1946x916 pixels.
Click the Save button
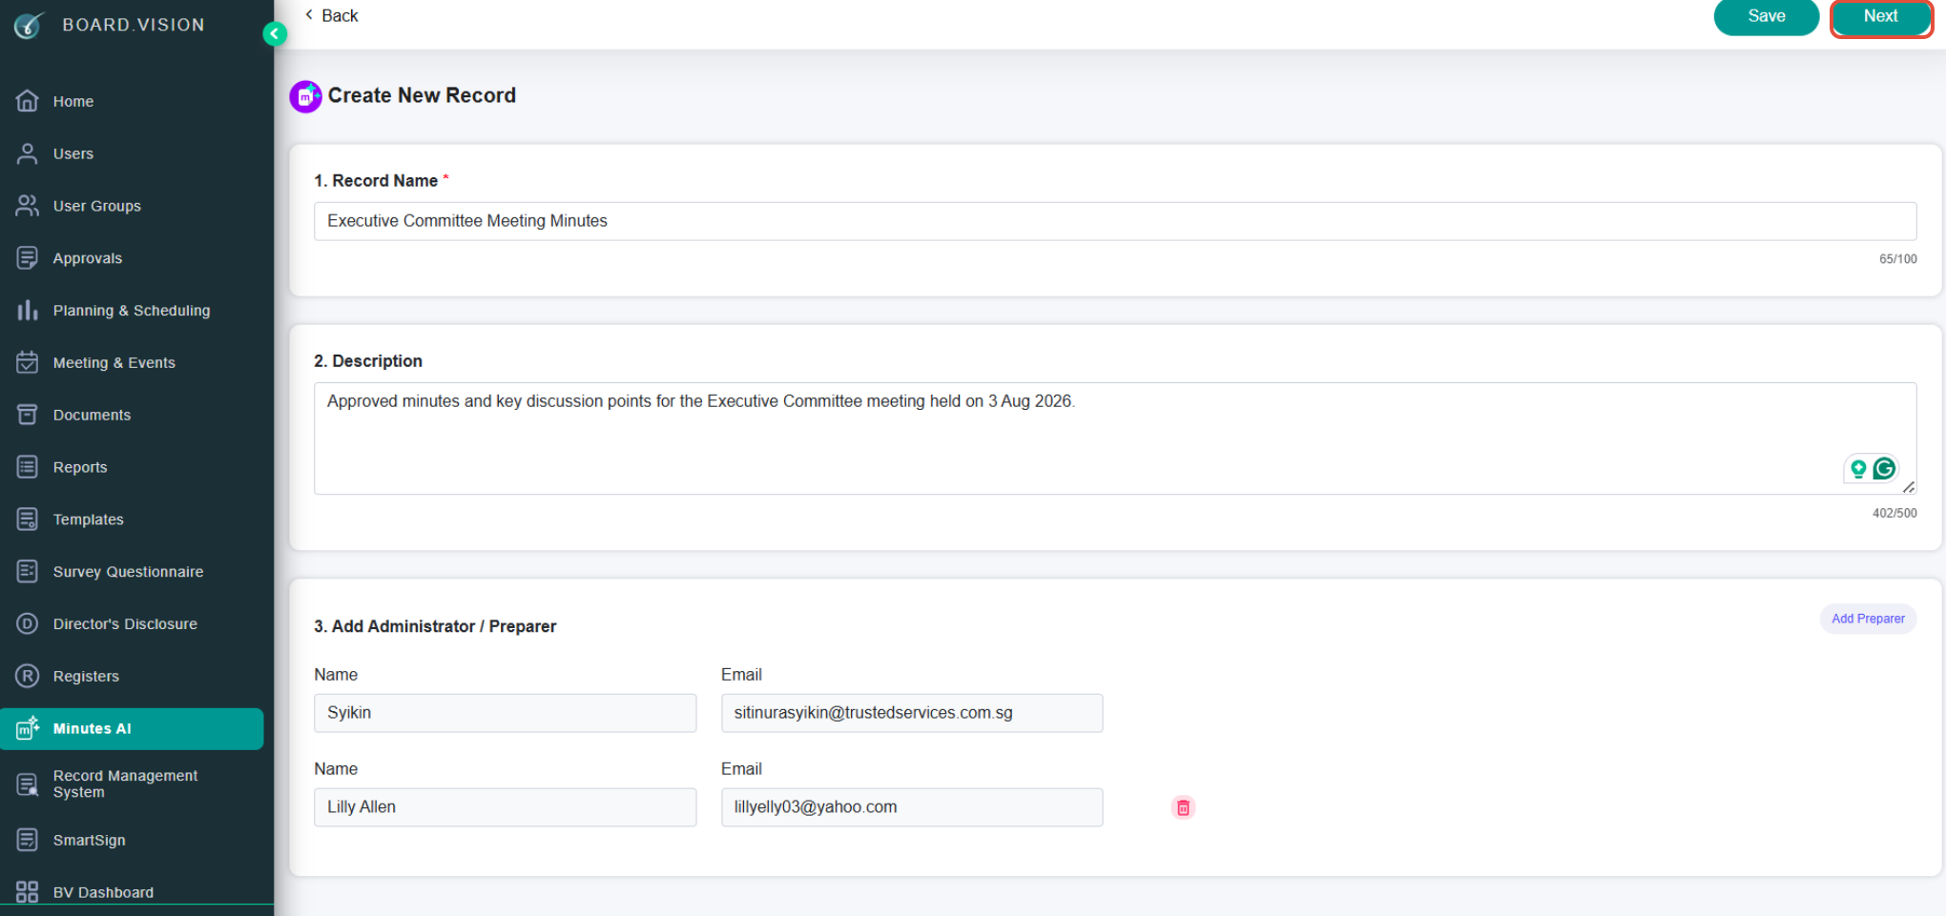1766,16
